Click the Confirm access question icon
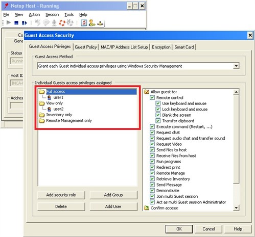This screenshot has height=237, width=255. point(147,208)
